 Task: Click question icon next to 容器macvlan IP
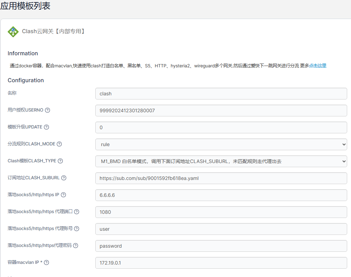pyautogui.click(x=46, y=262)
